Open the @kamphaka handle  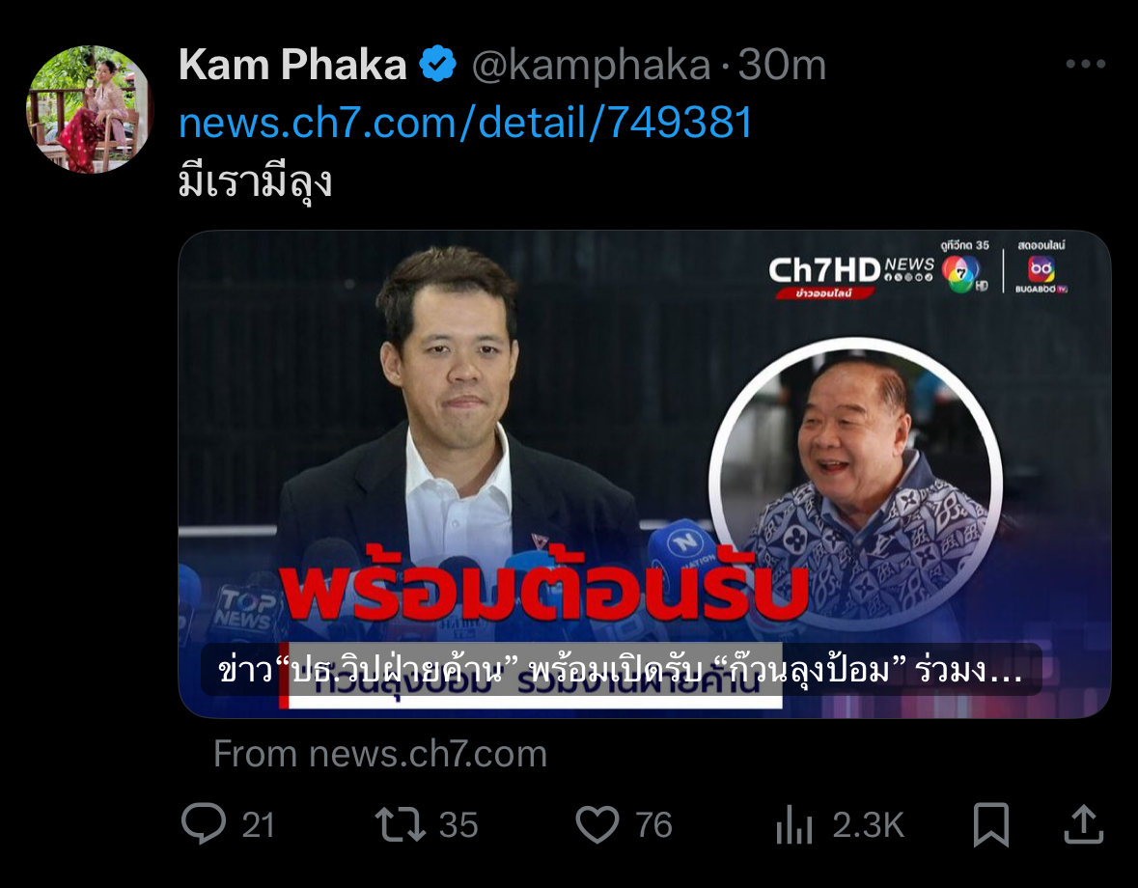pos(591,66)
